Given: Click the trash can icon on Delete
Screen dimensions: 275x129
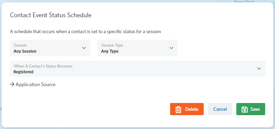Looking at the screenshot, I should pyautogui.click(x=178, y=109).
